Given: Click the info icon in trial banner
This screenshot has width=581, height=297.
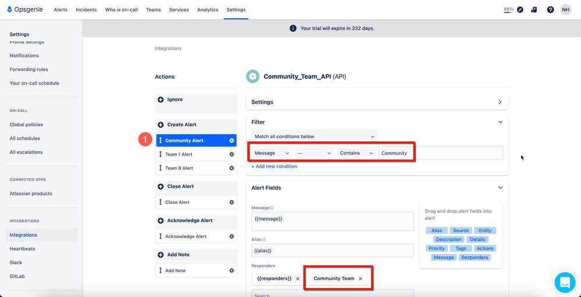Looking at the screenshot, I should point(293,28).
